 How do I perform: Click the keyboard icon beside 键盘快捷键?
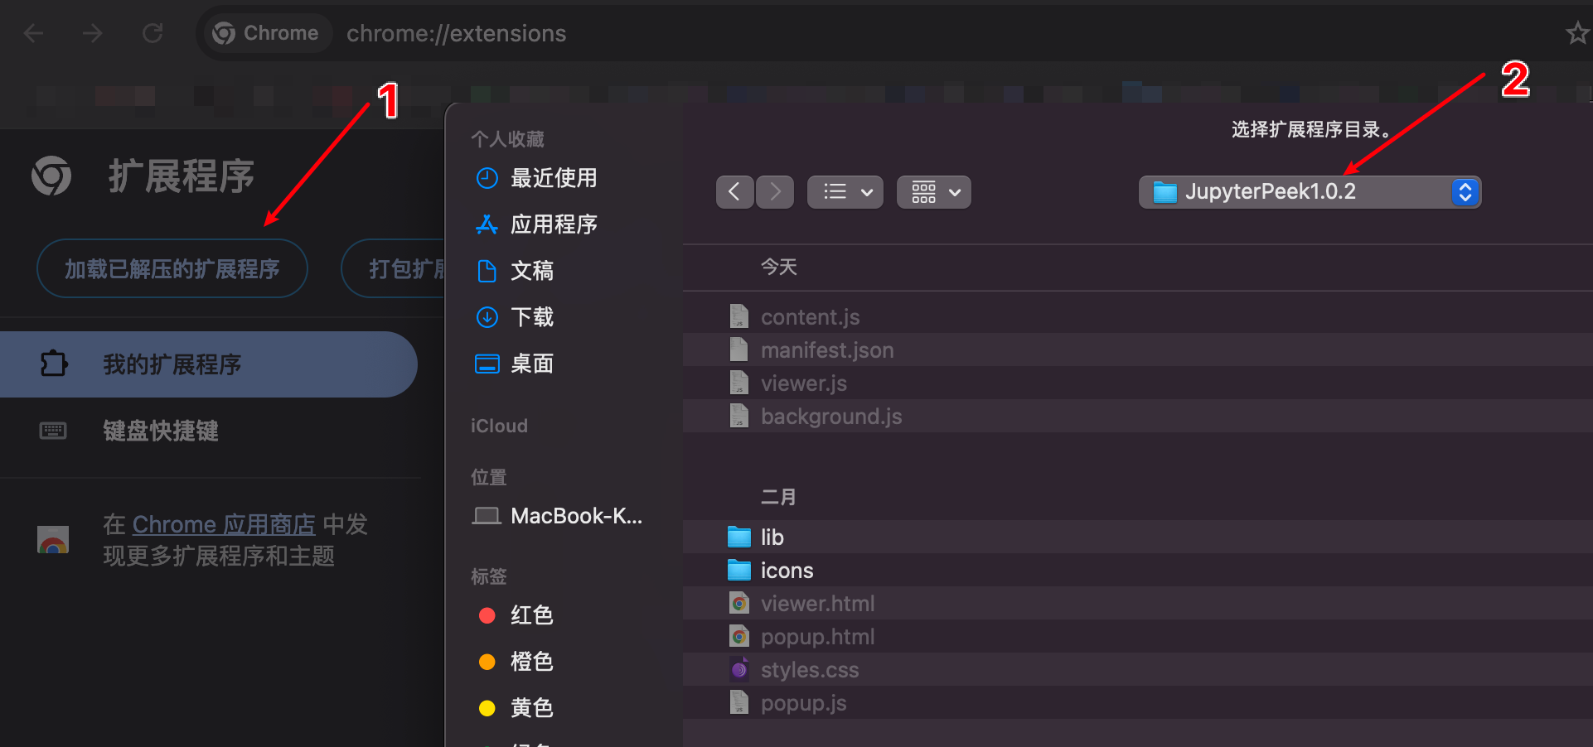point(53,431)
